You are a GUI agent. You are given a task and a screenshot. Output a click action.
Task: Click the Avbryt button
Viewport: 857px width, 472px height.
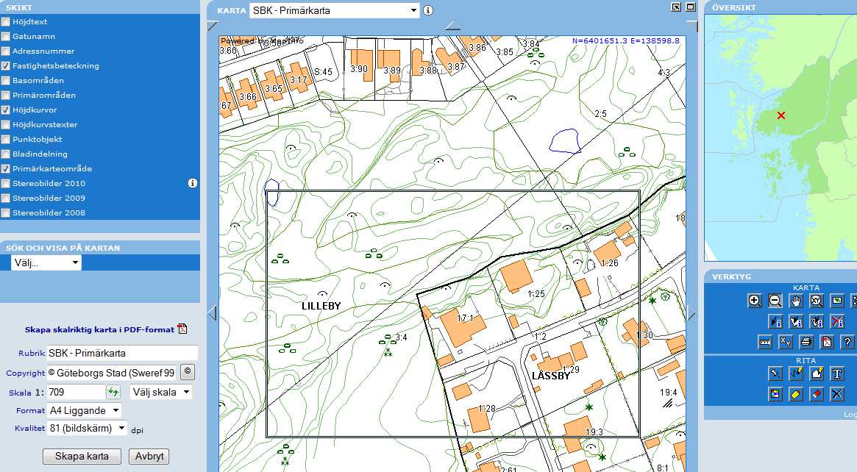(x=149, y=456)
